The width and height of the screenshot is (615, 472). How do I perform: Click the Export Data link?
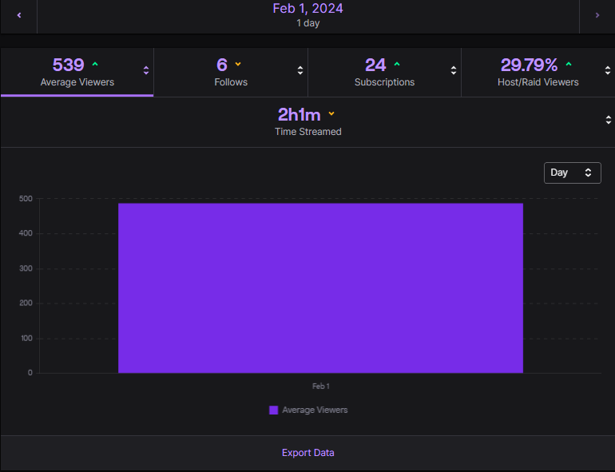(x=307, y=453)
